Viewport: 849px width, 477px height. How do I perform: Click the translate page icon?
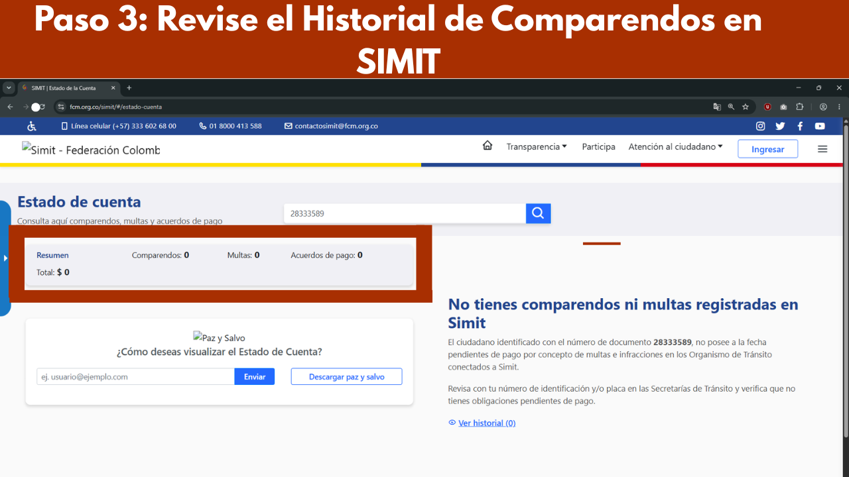pyautogui.click(x=717, y=107)
